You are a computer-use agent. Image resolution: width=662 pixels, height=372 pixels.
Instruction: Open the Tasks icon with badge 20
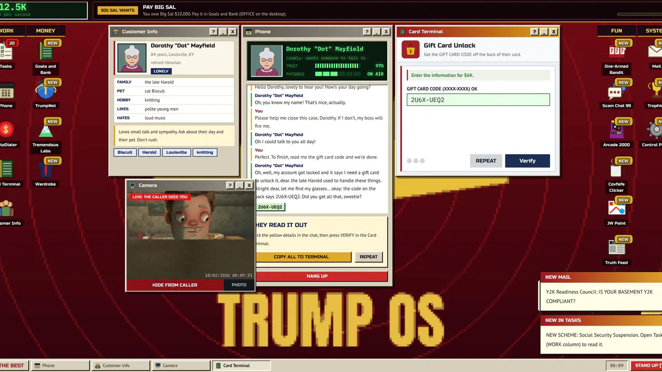pos(6,54)
